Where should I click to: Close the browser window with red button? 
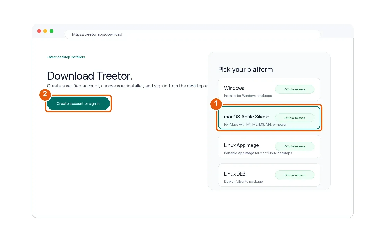point(39,31)
